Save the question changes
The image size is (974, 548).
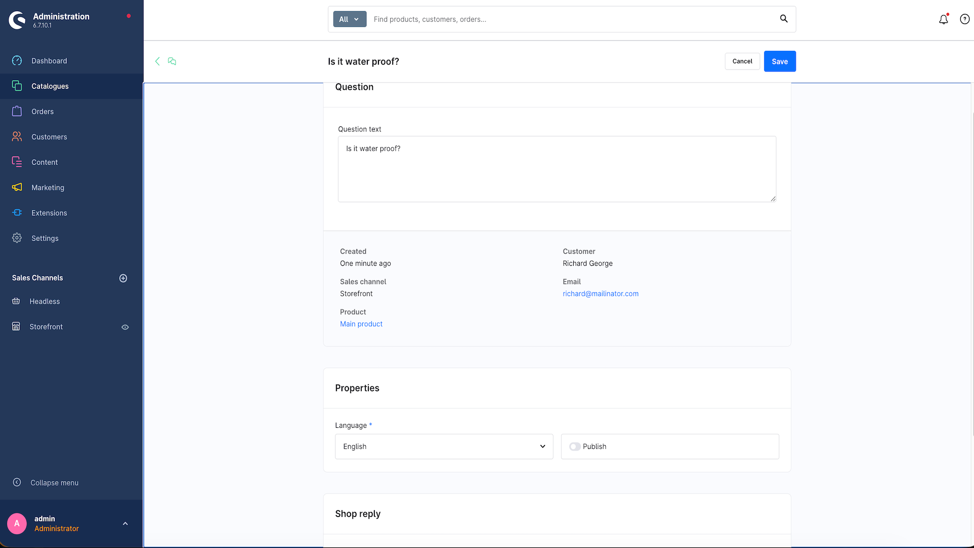pyautogui.click(x=780, y=61)
